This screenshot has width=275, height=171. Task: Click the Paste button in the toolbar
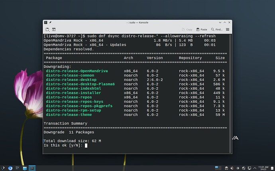(x=202, y=29)
